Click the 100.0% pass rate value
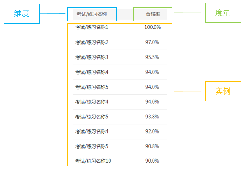246x170 pixels. 153,27
